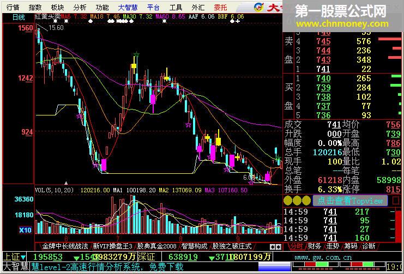Click the third yellow circle beside Topview
The image size is (404, 274).
306,200
